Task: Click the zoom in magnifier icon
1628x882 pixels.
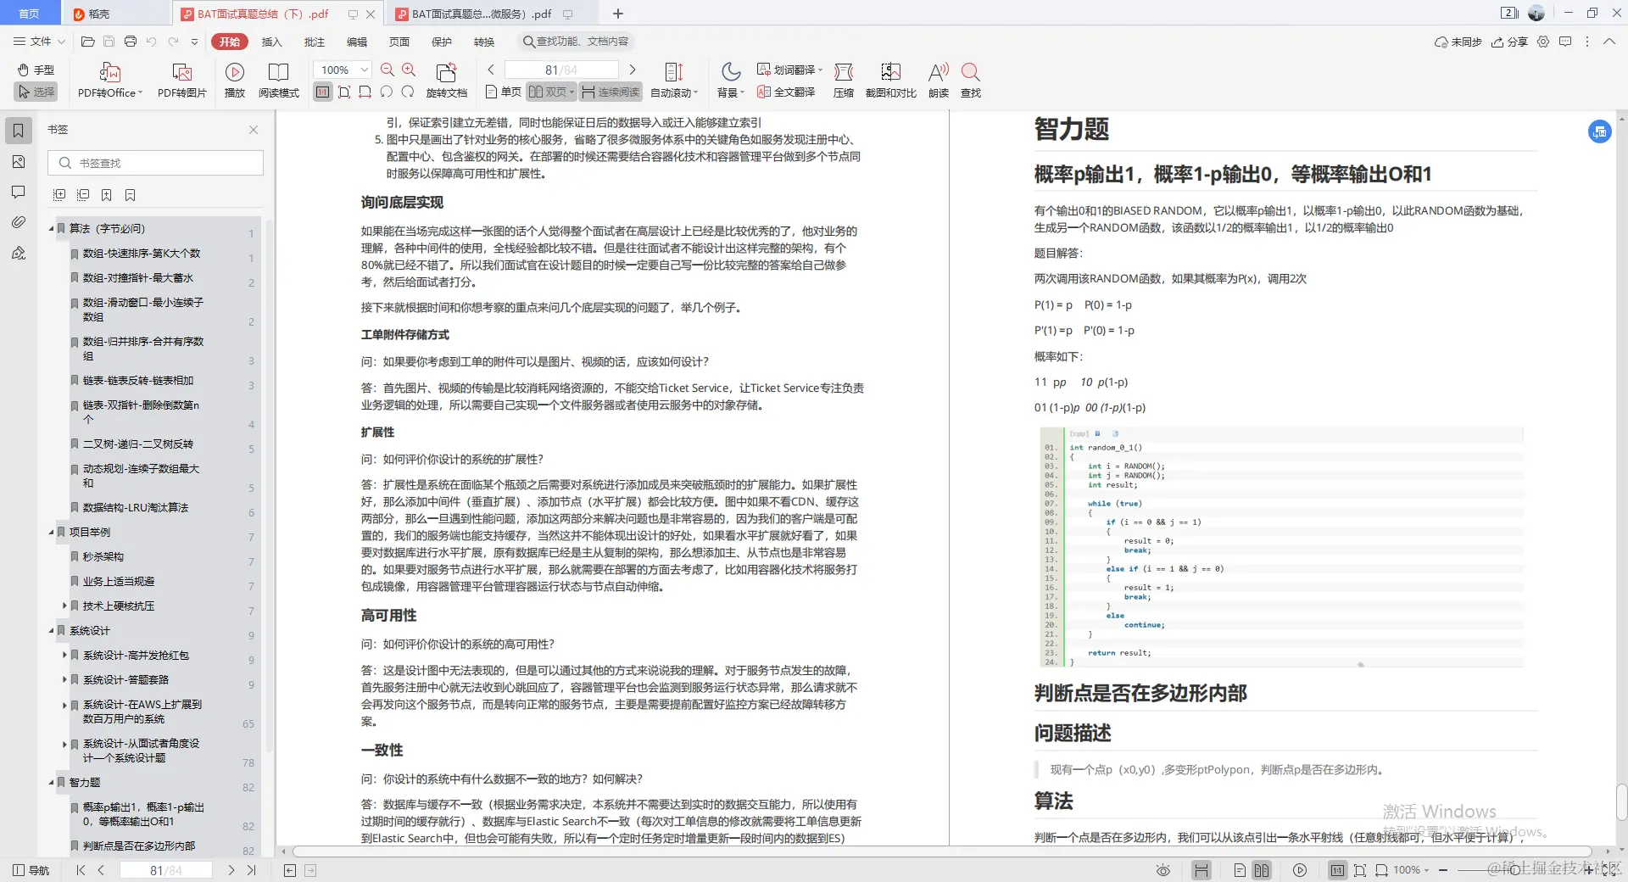Action: 409,70
